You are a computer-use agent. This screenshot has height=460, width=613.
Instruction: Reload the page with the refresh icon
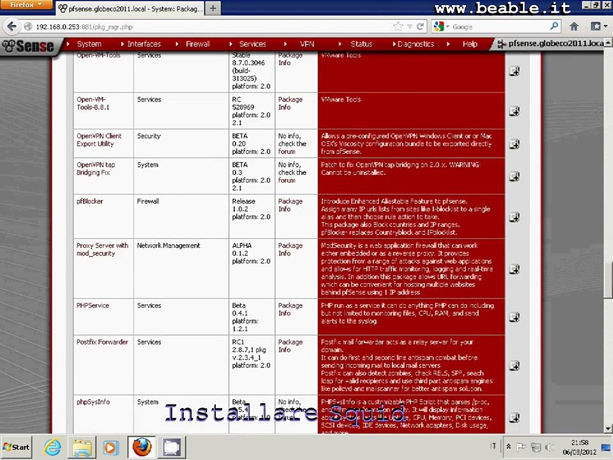pos(420,27)
